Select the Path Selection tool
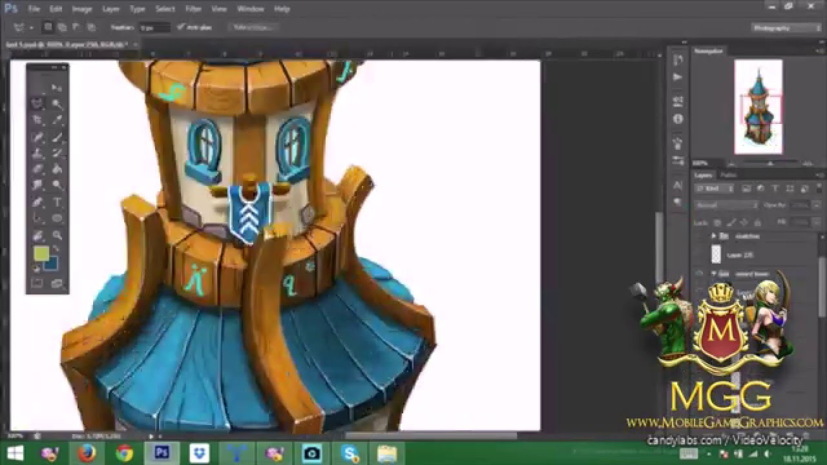The width and height of the screenshot is (827, 465). point(37,219)
